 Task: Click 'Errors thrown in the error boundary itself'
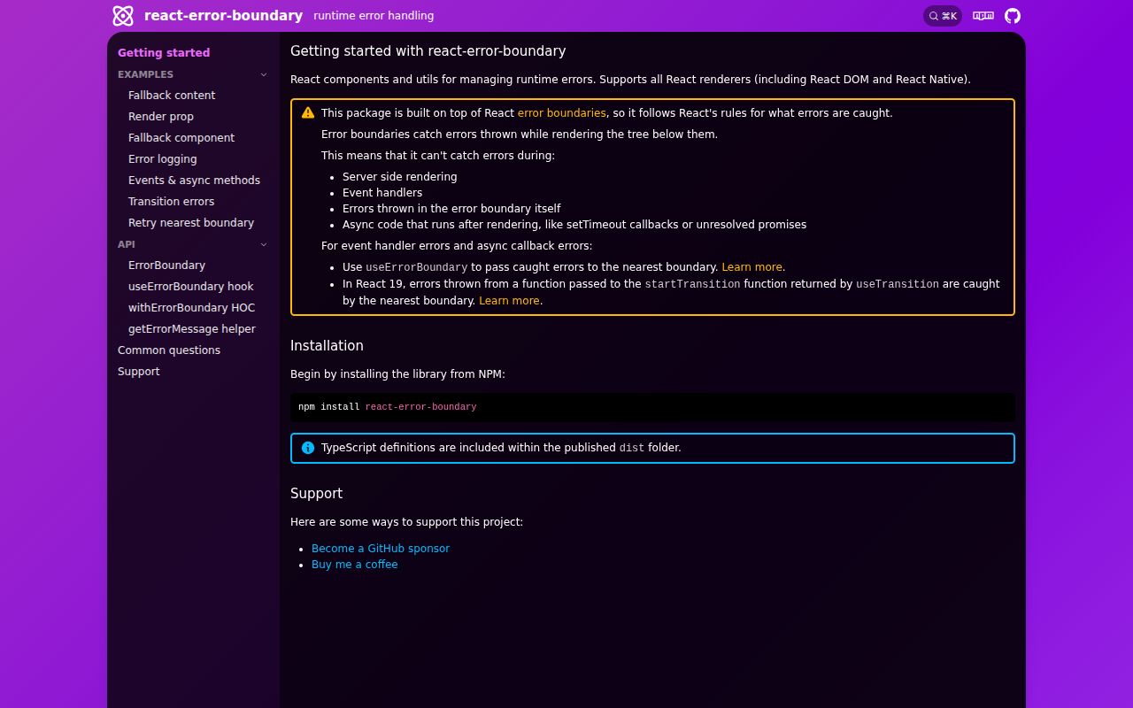[451, 209]
